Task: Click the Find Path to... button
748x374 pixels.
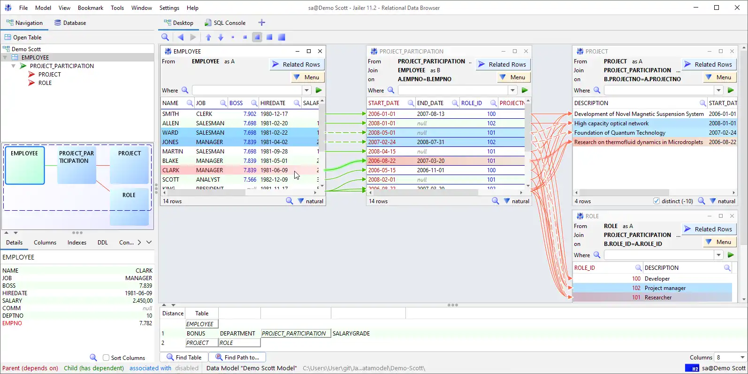Action: (237, 357)
